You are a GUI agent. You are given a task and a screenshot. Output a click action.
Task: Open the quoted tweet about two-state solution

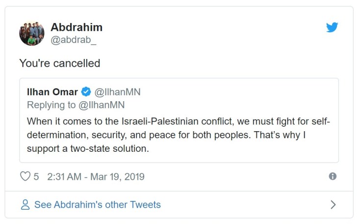click(x=179, y=134)
